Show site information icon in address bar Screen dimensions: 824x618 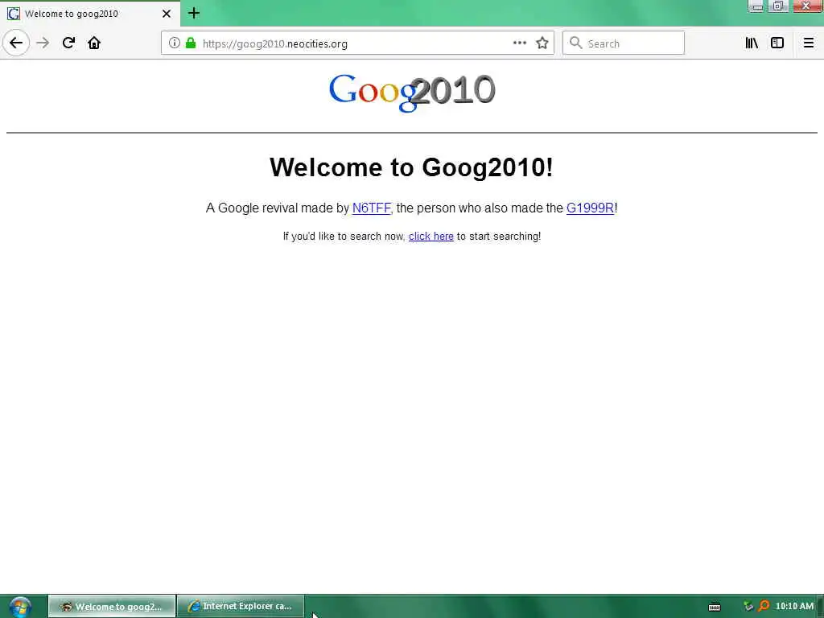click(x=174, y=43)
